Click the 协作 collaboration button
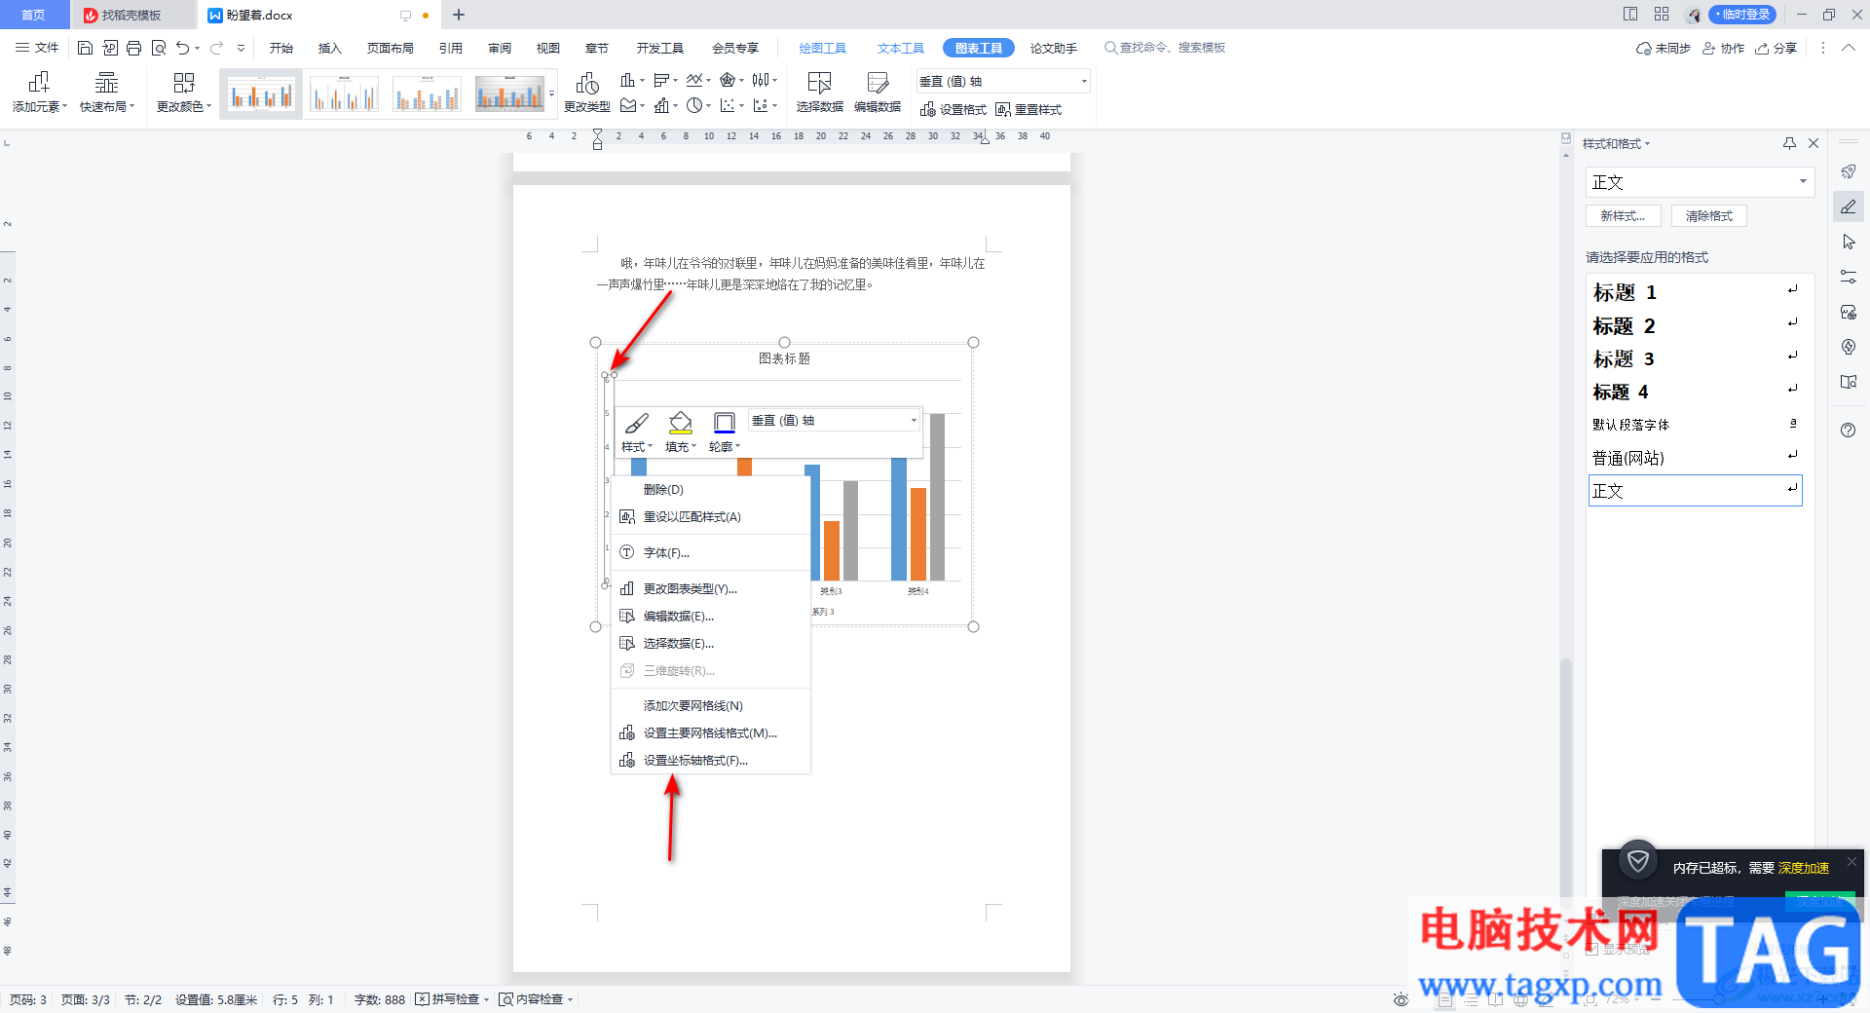Image resolution: width=1870 pixels, height=1013 pixels. coord(1723,48)
